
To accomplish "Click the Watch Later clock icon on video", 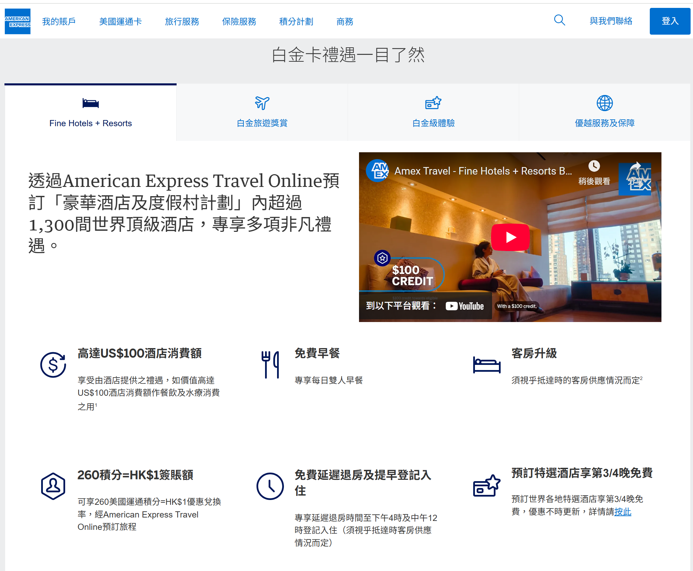I will 594,166.
